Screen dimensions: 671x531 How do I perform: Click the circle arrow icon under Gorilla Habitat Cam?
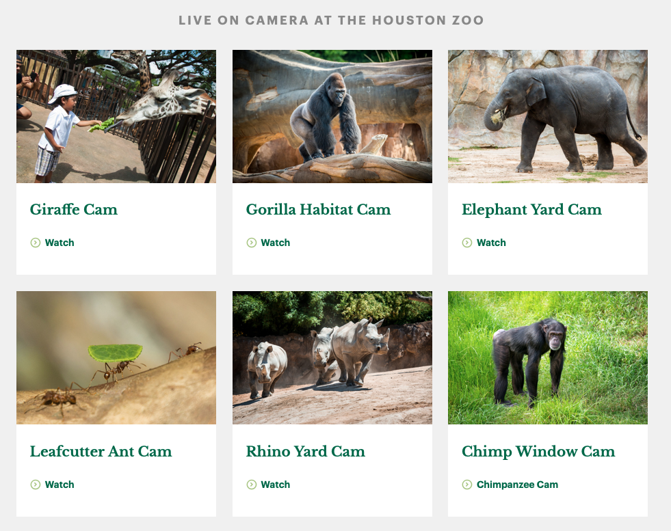[252, 243]
